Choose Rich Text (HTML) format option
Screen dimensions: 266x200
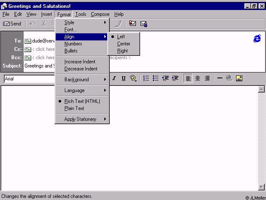pos(82,101)
